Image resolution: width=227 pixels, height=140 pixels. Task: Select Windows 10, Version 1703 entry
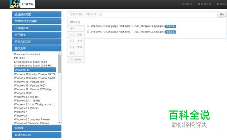point(34,89)
